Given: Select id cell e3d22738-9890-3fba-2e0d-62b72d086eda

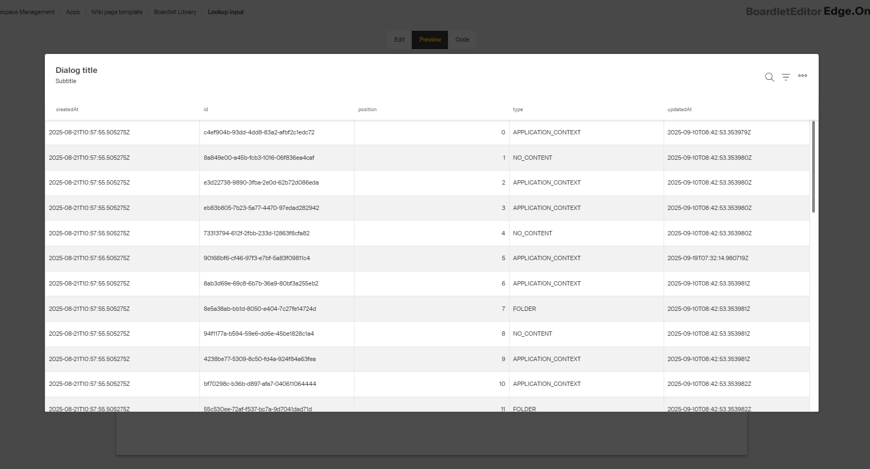Looking at the screenshot, I should [x=277, y=182].
